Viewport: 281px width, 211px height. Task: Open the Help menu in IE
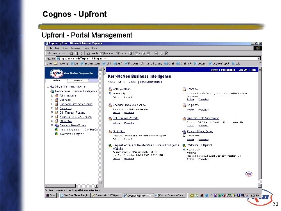(94, 48)
